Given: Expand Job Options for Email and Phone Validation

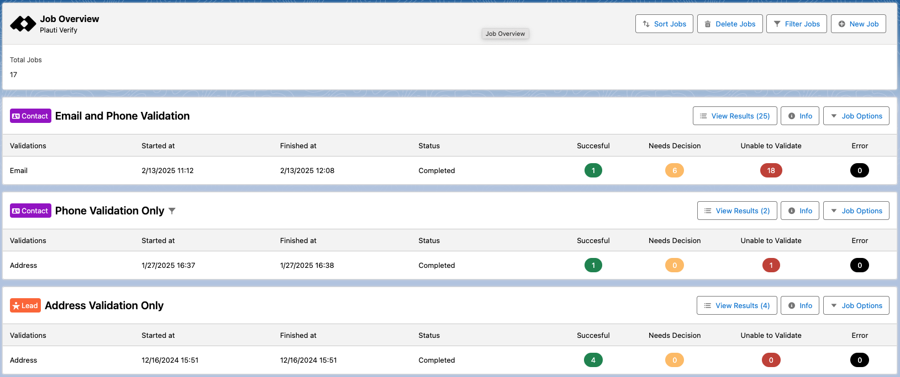Looking at the screenshot, I should [856, 116].
